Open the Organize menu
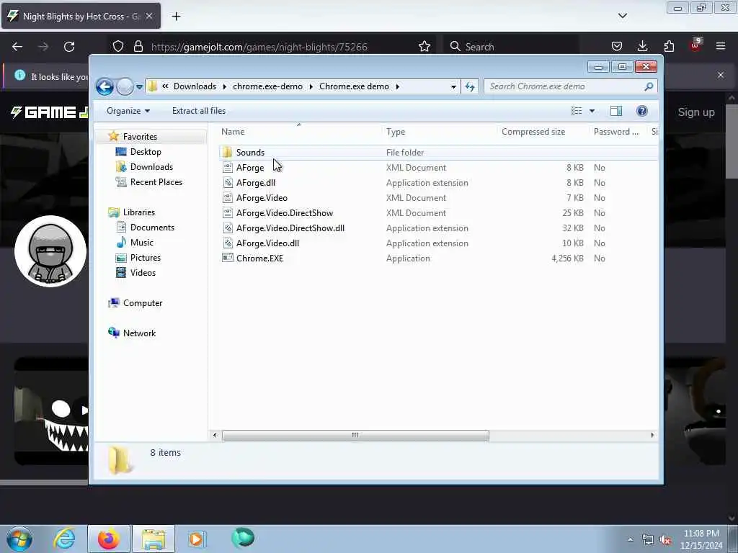Viewport: 738px width, 553px height. tap(128, 111)
